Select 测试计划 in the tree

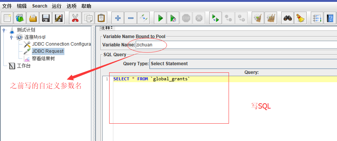(26, 30)
